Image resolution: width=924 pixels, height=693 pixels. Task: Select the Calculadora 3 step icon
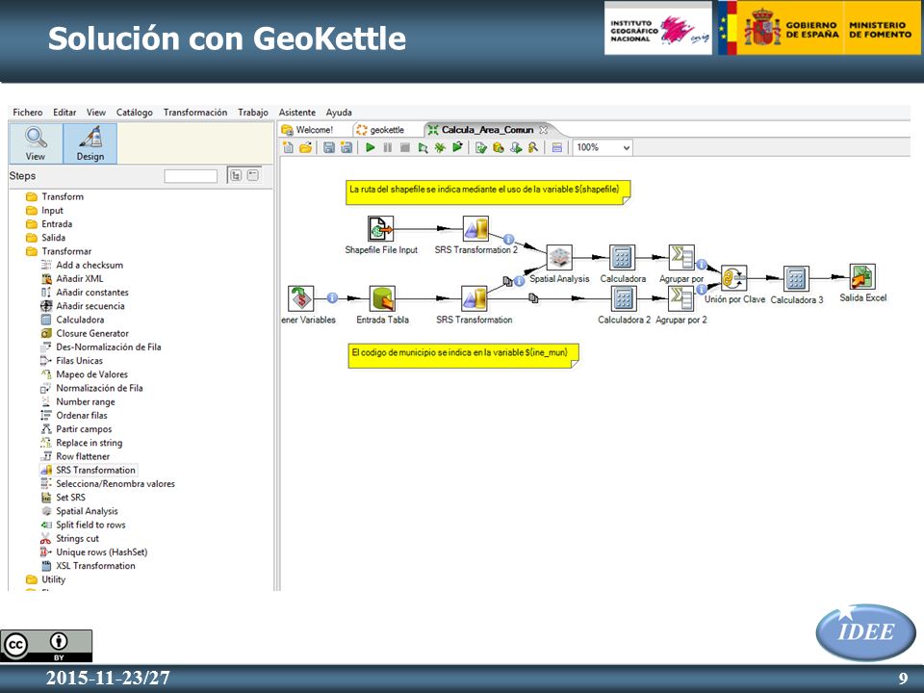(x=796, y=278)
